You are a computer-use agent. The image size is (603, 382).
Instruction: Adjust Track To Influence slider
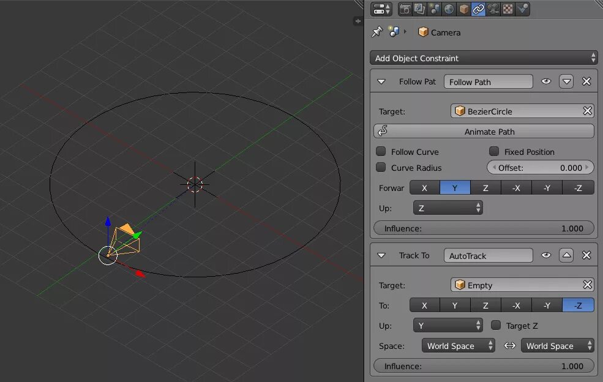tap(484, 366)
